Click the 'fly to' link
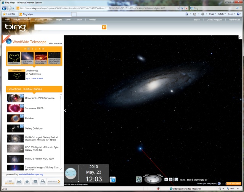Screen dimensions: 244x192 (28, 78)
